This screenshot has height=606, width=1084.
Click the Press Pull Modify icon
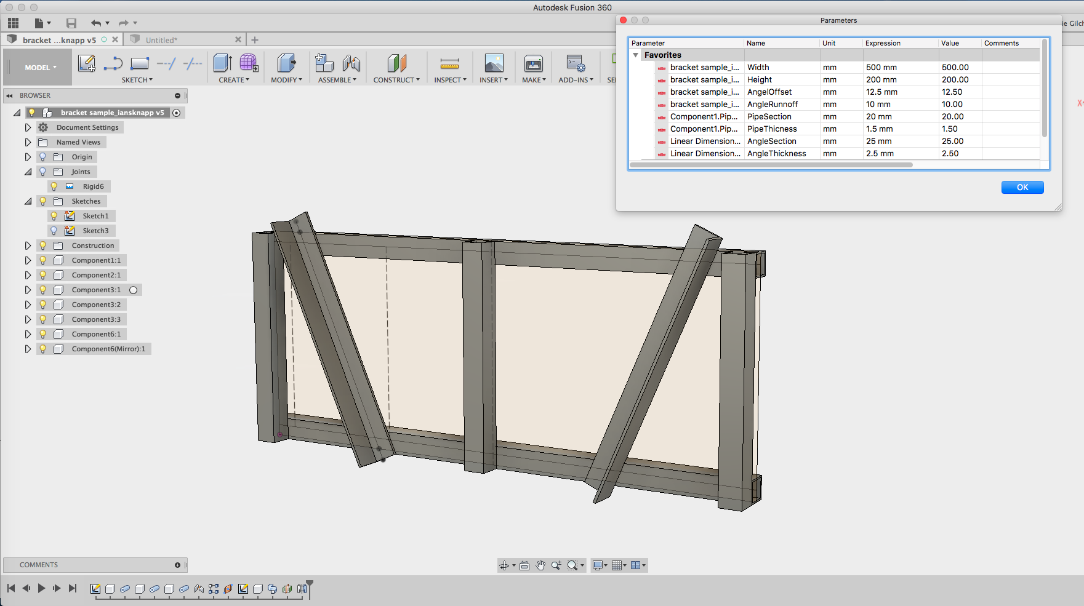coord(286,63)
